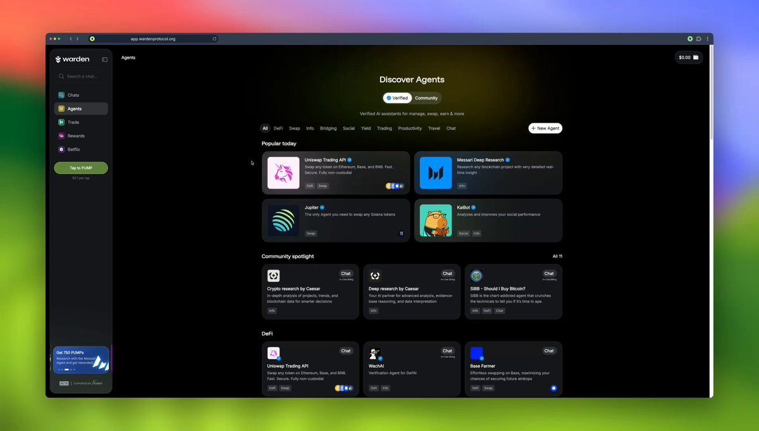Switch to Verified agents toggle
The height and width of the screenshot is (431, 759).
(397, 98)
